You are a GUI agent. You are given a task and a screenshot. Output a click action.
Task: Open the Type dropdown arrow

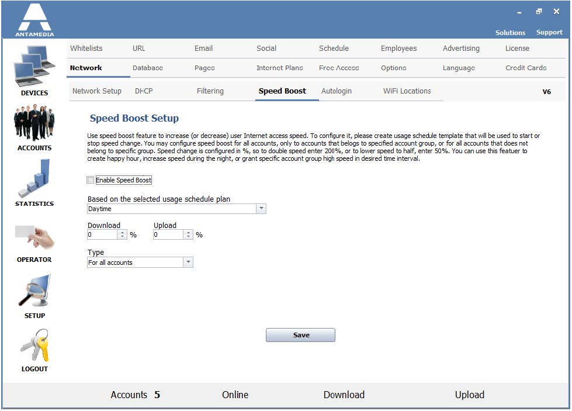pos(188,263)
